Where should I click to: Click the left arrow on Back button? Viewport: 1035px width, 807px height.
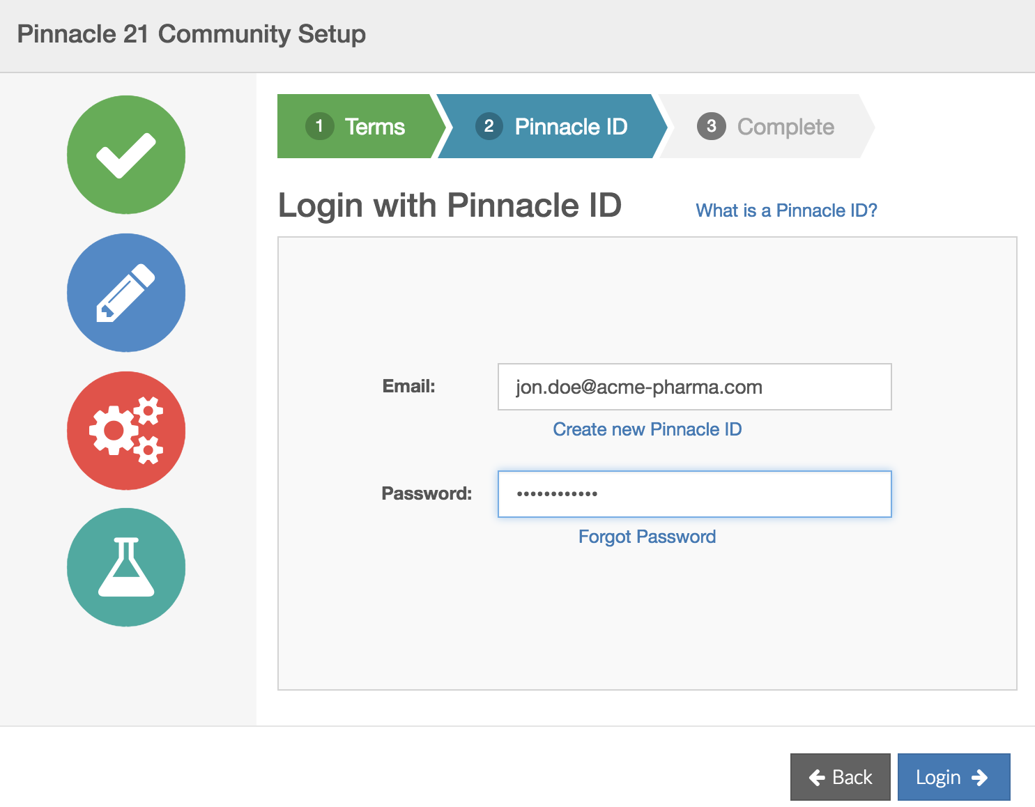coord(817,777)
